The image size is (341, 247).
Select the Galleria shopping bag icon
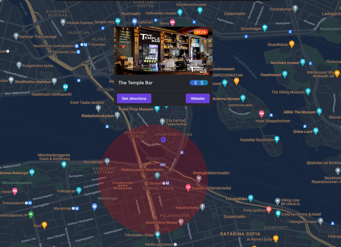coord(134,21)
